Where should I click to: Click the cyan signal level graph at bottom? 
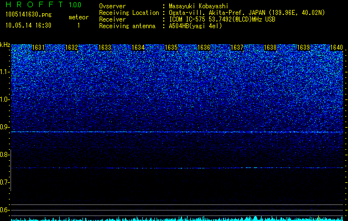coord(177,219)
